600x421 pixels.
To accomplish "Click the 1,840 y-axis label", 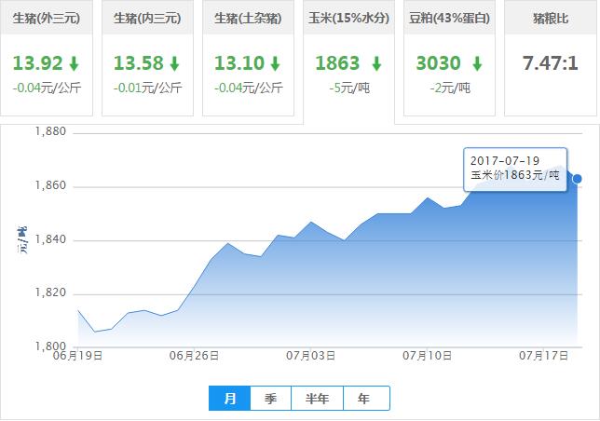I will click(50, 239).
